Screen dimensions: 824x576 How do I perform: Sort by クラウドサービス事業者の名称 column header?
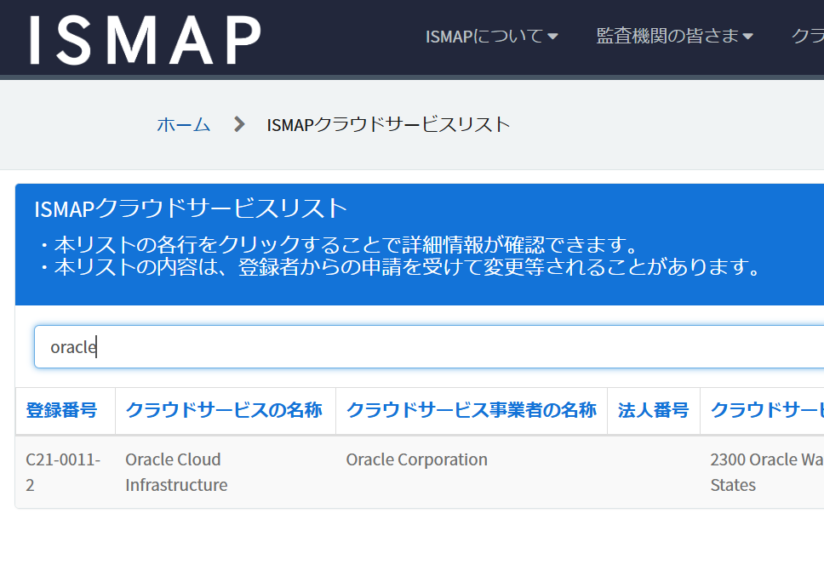pyautogui.click(x=472, y=410)
